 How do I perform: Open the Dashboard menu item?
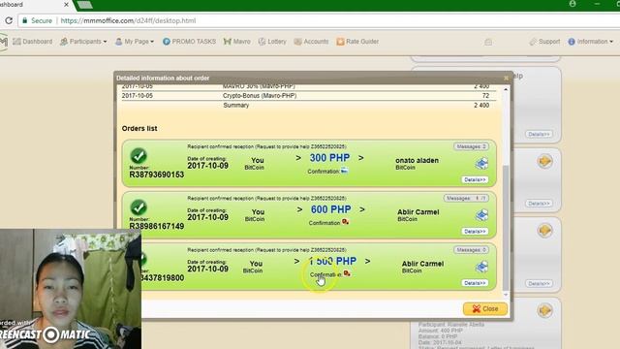pyautogui.click(x=32, y=42)
